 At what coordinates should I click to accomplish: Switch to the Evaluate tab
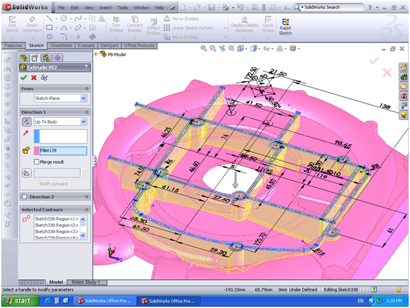tap(86, 46)
